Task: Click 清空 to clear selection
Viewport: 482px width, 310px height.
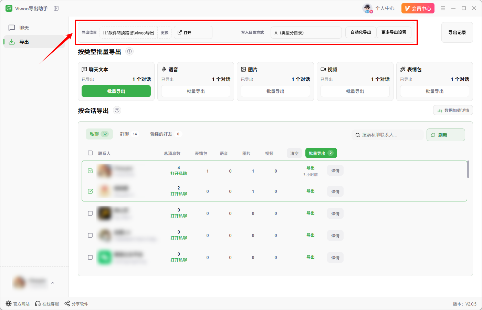Action: [294, 153]
